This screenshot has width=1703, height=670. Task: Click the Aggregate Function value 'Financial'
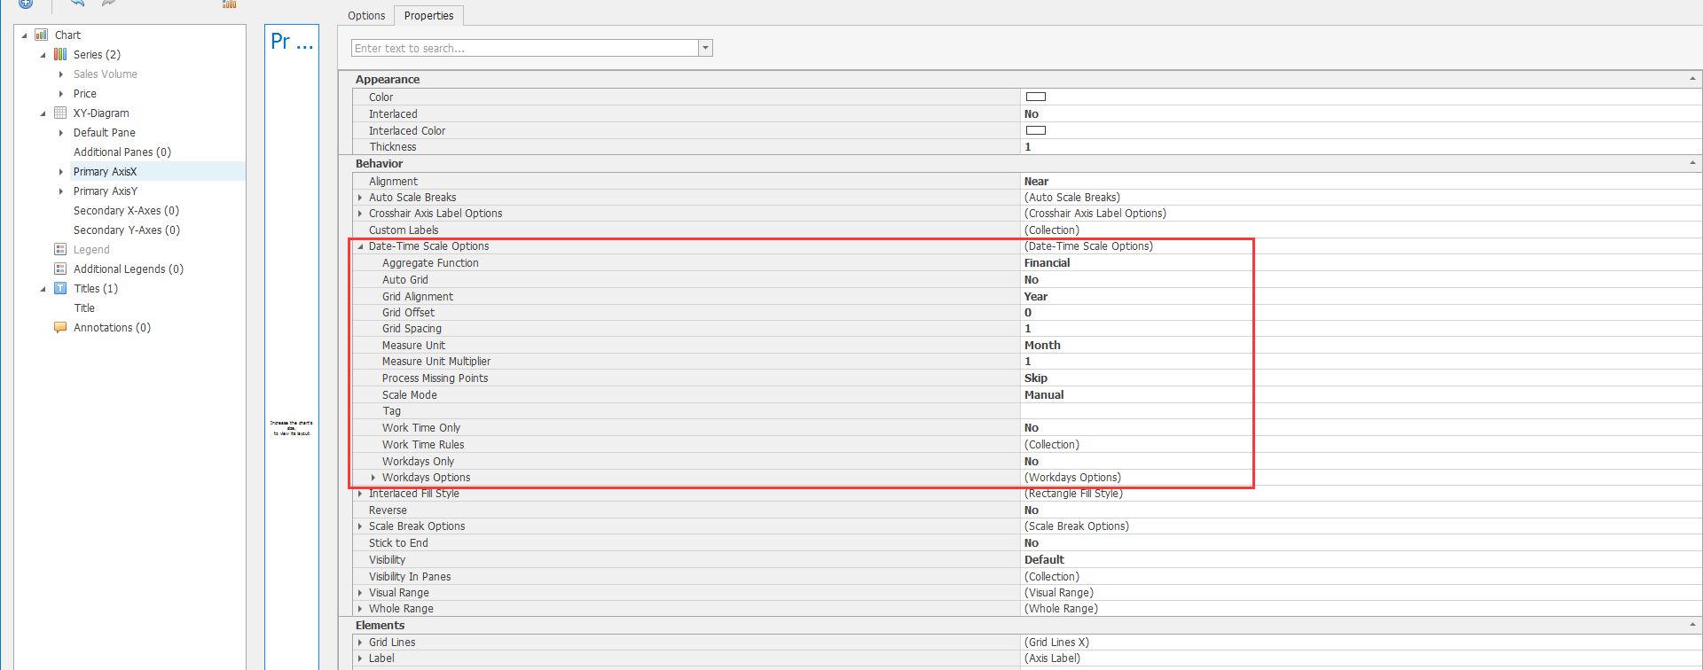click(1047, 263)
